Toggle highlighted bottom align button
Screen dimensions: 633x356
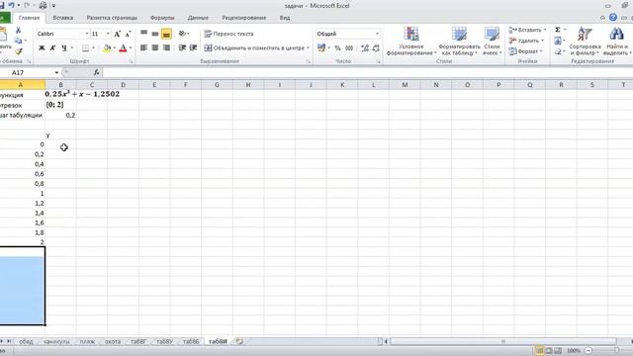click(x=166, y=34)
